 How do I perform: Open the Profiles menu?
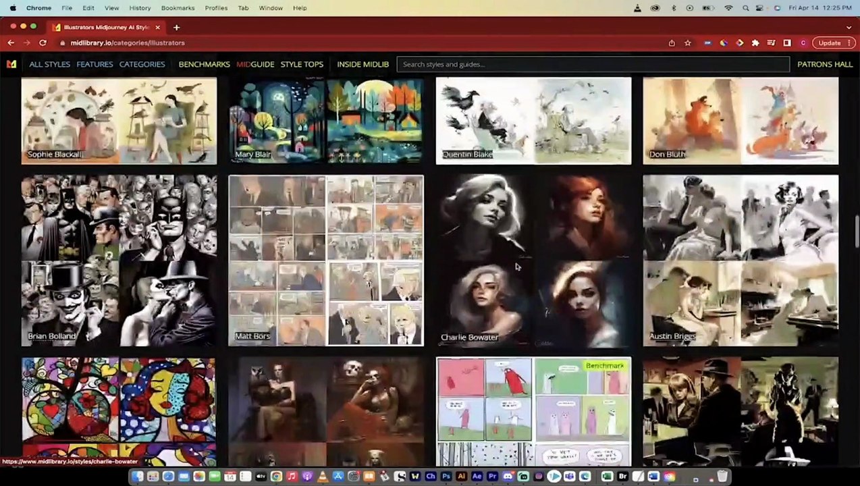tap(216, 7)
